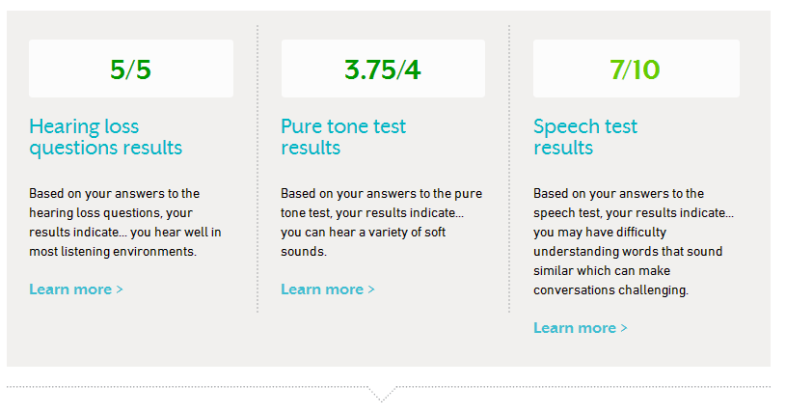Click the pure tone test description text
Image resolution: width=786 pixels, height=413 pixels.
click(x=382, y=222)
